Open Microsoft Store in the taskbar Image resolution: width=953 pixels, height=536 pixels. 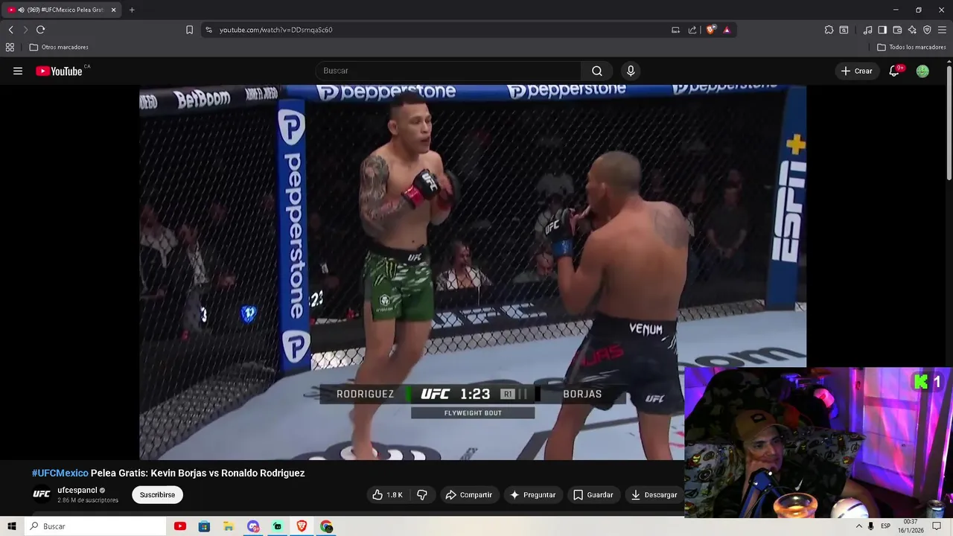204,526
